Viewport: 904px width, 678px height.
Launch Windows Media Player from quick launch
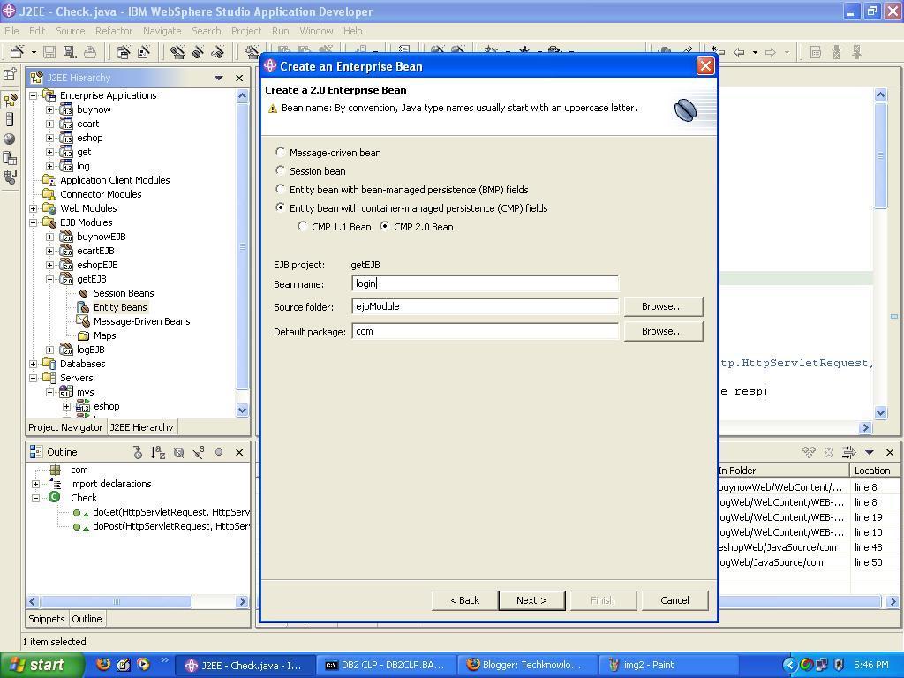click(143, 665)
